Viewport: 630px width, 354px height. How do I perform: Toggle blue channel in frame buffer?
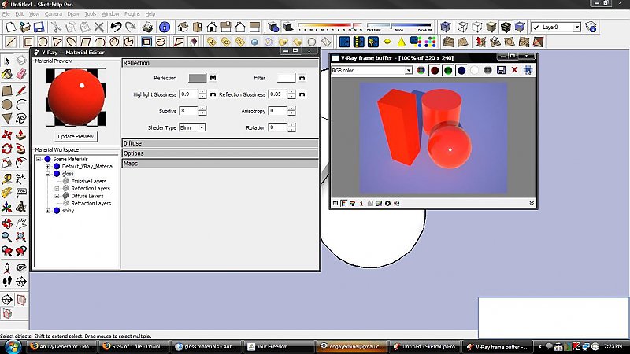click(461, 70)
